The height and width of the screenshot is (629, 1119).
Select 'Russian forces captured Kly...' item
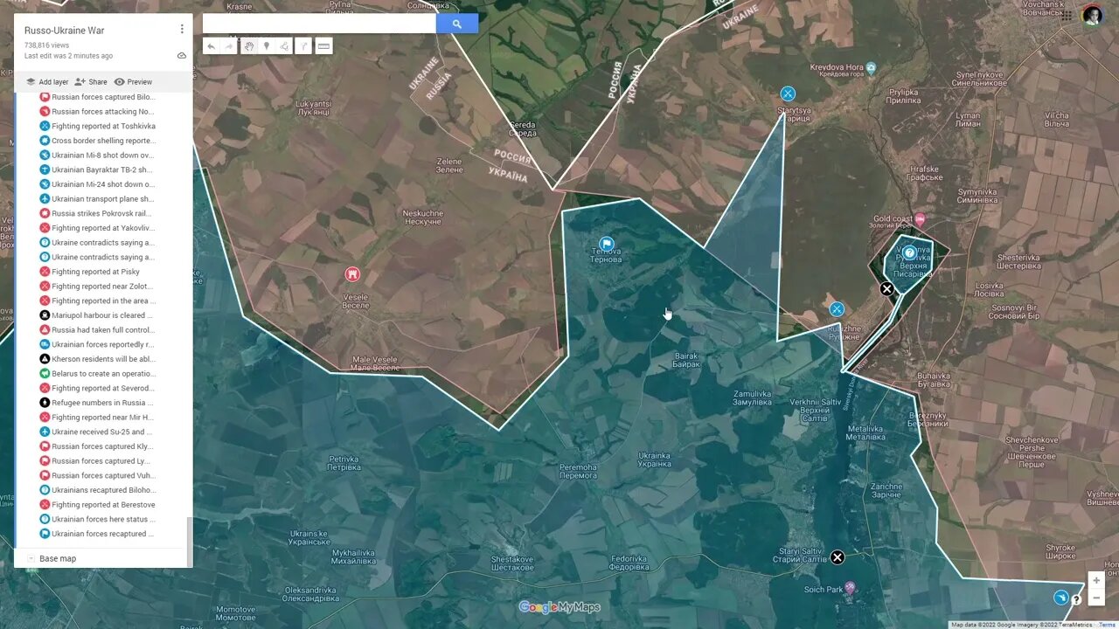click(97, 446)
